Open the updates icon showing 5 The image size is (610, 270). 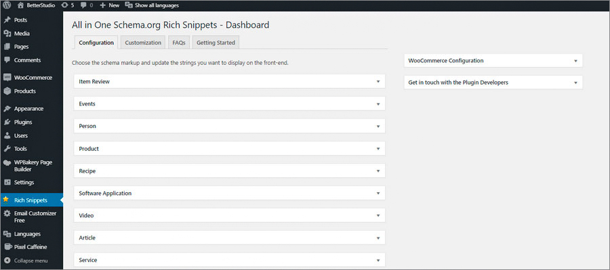64,5
